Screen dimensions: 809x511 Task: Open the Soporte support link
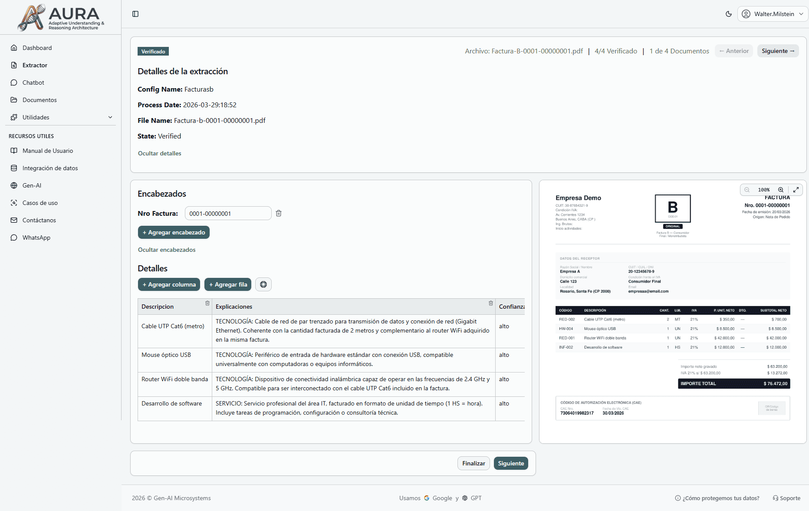(786, 498)
